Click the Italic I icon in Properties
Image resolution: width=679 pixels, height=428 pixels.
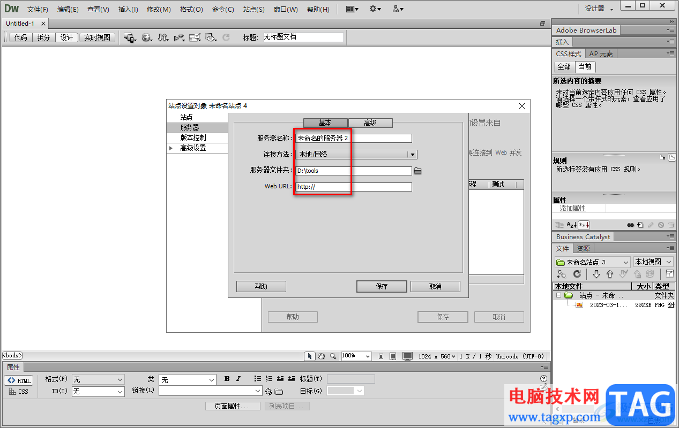tap(238, 379)
